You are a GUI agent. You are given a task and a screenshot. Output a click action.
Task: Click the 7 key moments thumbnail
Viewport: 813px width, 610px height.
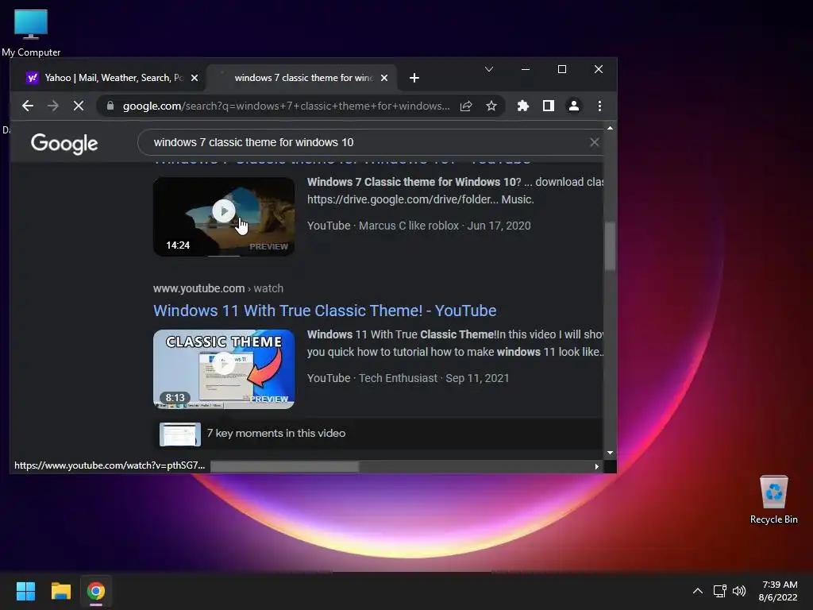(180, 434)
